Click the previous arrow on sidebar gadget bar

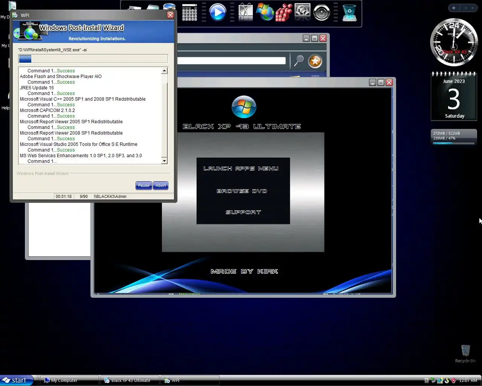pyautogui.click(x=465, y=8)
